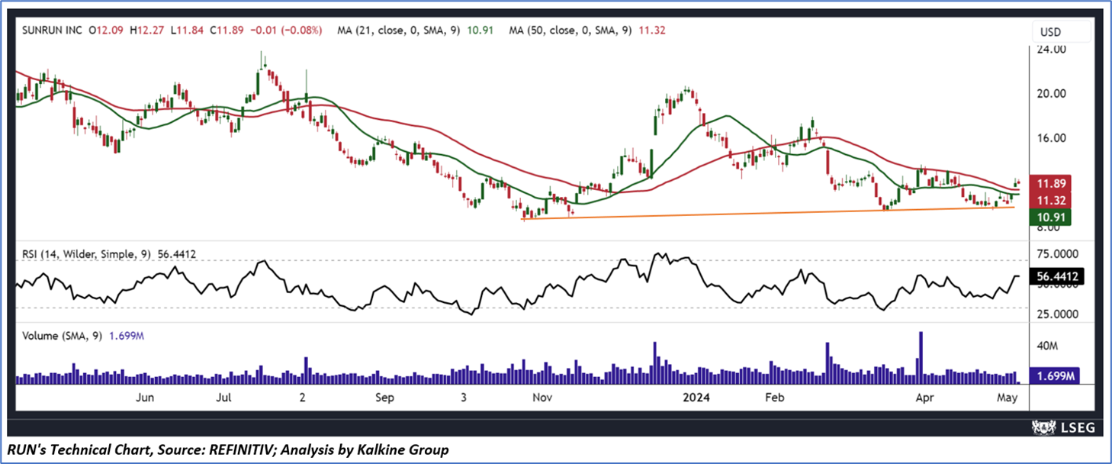The width and height of the screenshot is (1112, 464).
Task: Click the 11.32 red MA price tag
Action: tap(1052, 201)
